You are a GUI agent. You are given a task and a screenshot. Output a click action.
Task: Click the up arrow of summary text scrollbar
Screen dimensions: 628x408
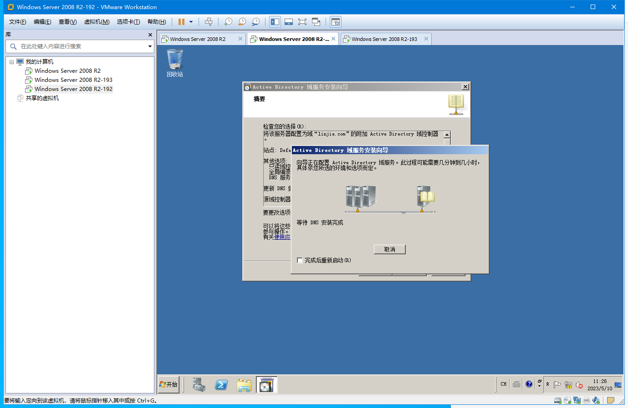click(x=447, y=135)
